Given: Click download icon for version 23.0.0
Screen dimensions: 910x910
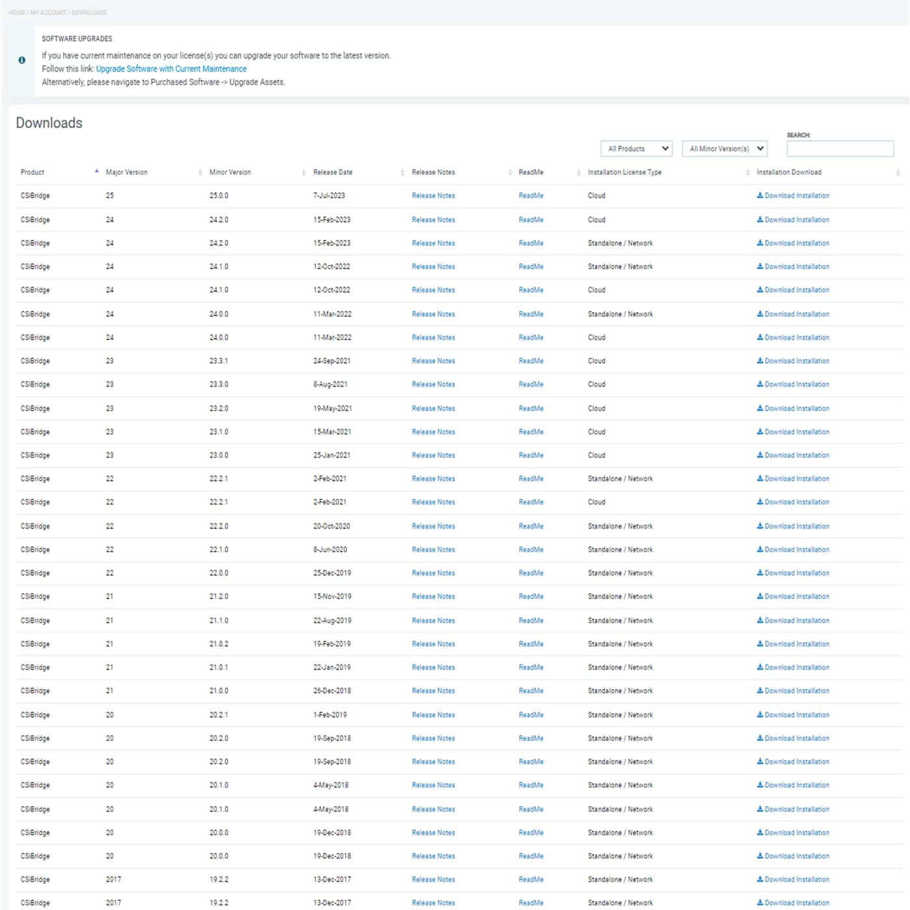Looking at the screenshot, I should (760, 454).
